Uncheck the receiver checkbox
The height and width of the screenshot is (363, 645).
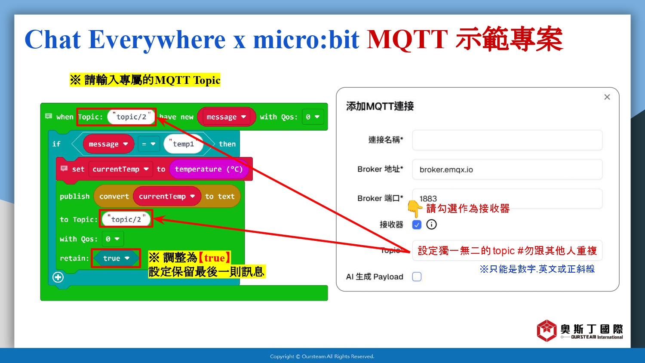pyautogui.click(x=417, y=225)
